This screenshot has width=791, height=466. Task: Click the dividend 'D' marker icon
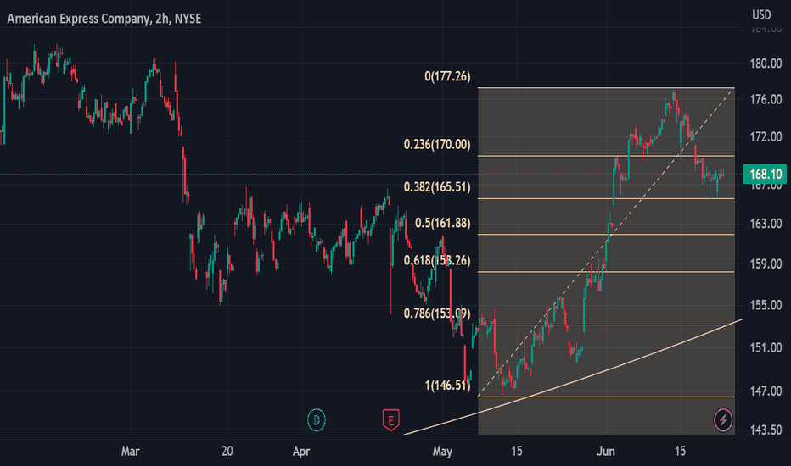coord(317,419)
